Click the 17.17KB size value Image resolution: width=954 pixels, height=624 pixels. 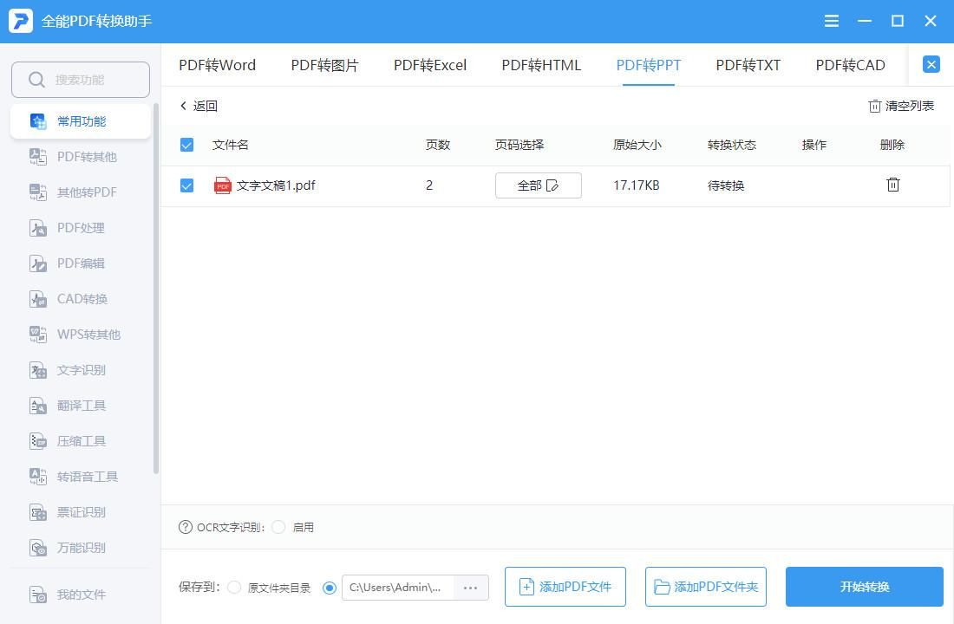637,185
